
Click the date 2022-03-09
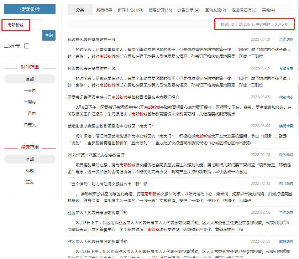(x=260, y=97)
